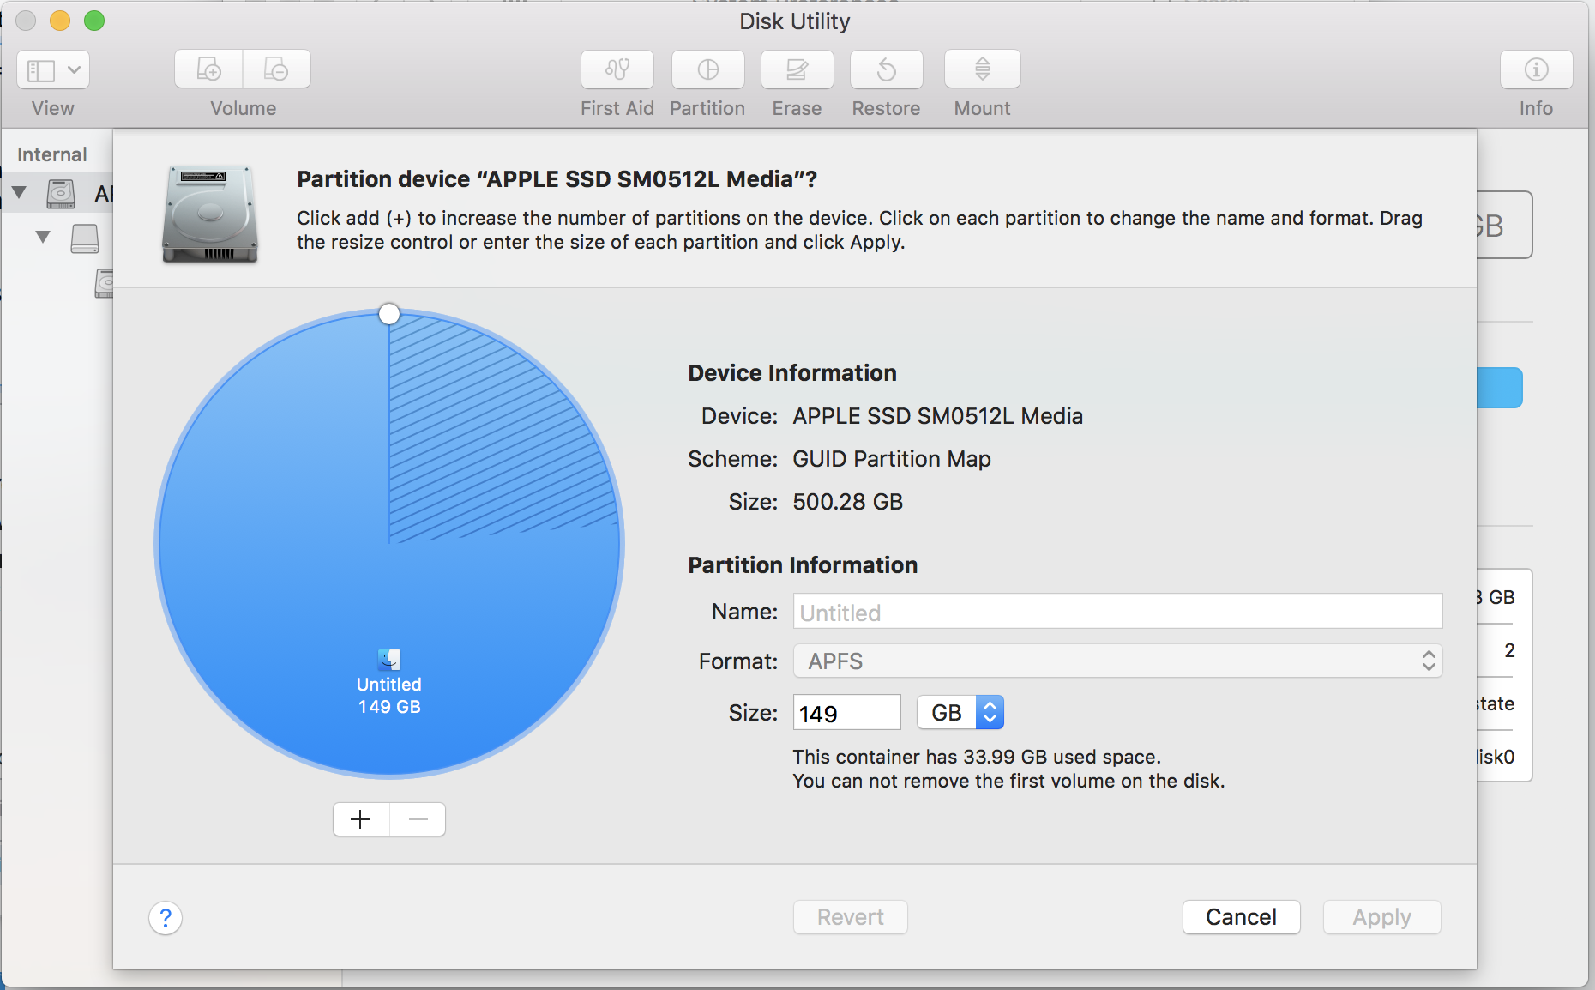Click the Mount toolbar icon
The height and width of the screenshot is (990, 1595).
tap(983, 69)
